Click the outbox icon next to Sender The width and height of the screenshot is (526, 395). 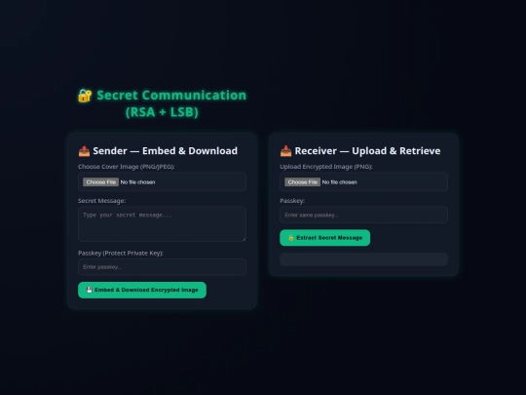click(84, 151)
